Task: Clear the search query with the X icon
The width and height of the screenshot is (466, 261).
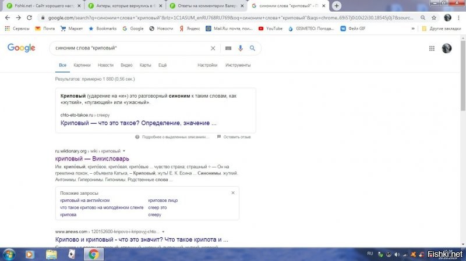Action: [213, 48]
